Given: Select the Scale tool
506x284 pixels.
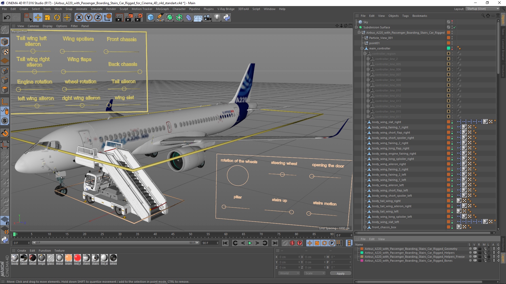Looking at the screenshot, I should pos(47,18).
